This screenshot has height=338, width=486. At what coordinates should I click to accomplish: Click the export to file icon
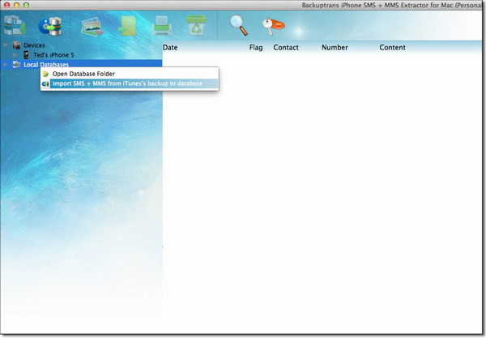tap(128, 25)
